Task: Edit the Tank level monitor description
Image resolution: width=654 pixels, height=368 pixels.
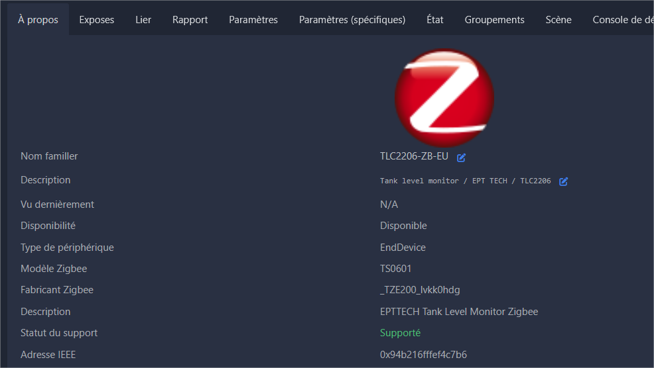Action: (564, 181)
